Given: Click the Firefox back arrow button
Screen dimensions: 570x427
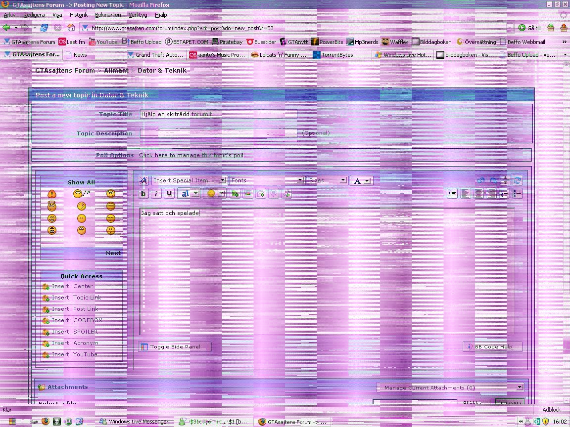Looking at the screenshot, I should coord(6,28).
